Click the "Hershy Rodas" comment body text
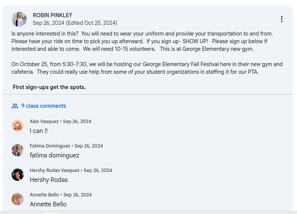Screen dimensions: 297x214 [49, 180]
